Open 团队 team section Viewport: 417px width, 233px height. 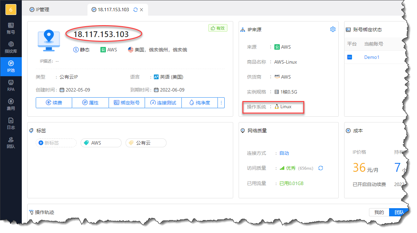click(x=11, y=143)
